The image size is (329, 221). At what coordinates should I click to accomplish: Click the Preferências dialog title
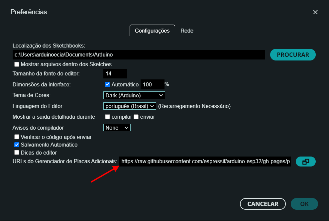[29, 12]
